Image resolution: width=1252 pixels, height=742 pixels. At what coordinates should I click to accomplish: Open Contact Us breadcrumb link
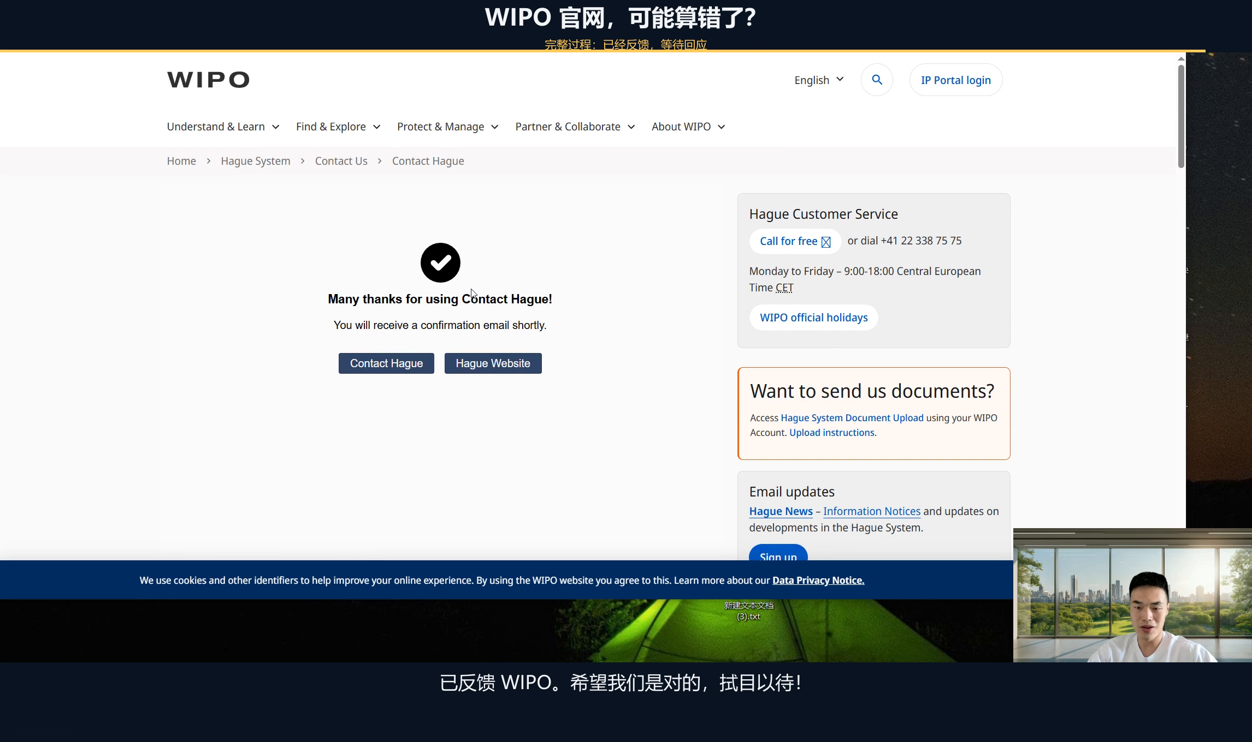pyautogui.click(x=341, y=161)
